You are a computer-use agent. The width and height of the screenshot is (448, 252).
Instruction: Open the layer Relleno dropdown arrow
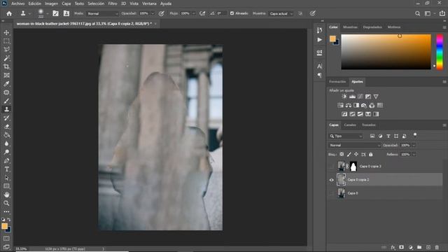click(x=414, y=154)
